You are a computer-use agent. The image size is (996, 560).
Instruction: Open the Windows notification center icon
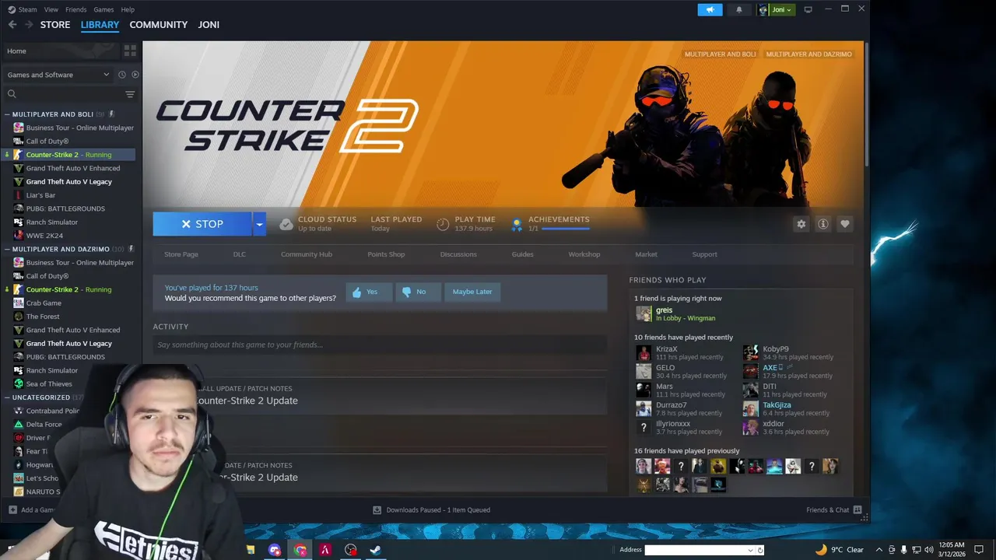(978, 550)
